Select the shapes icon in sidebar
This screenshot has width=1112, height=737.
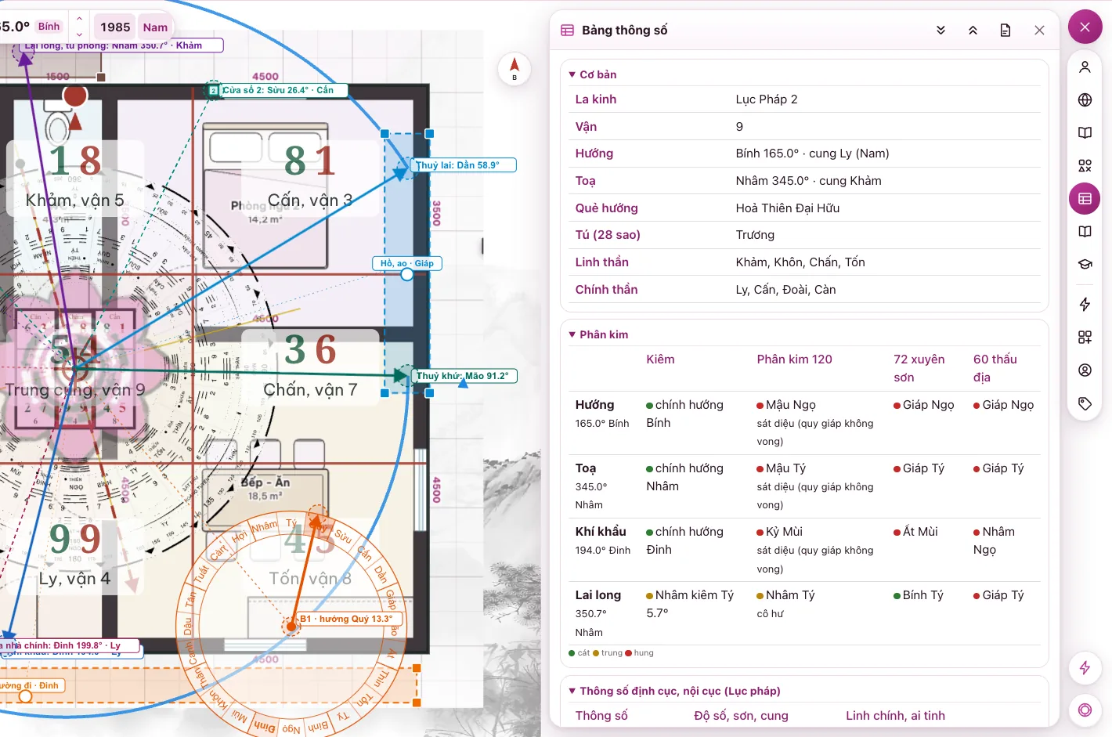pyautogui.click(x=1085, y=166)
